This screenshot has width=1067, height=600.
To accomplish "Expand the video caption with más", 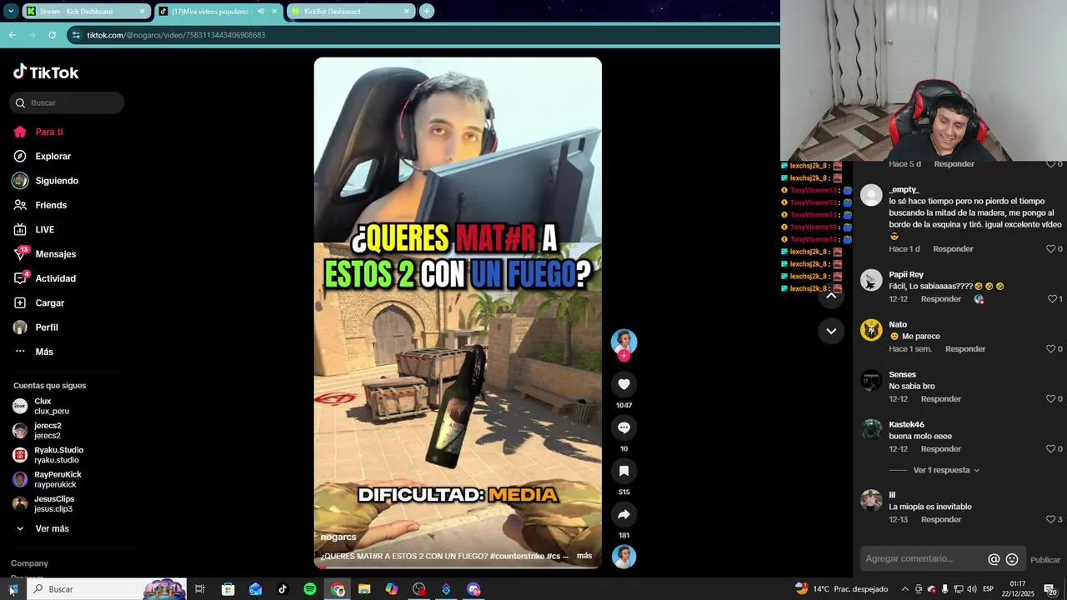I will click(x=584, y=556).
